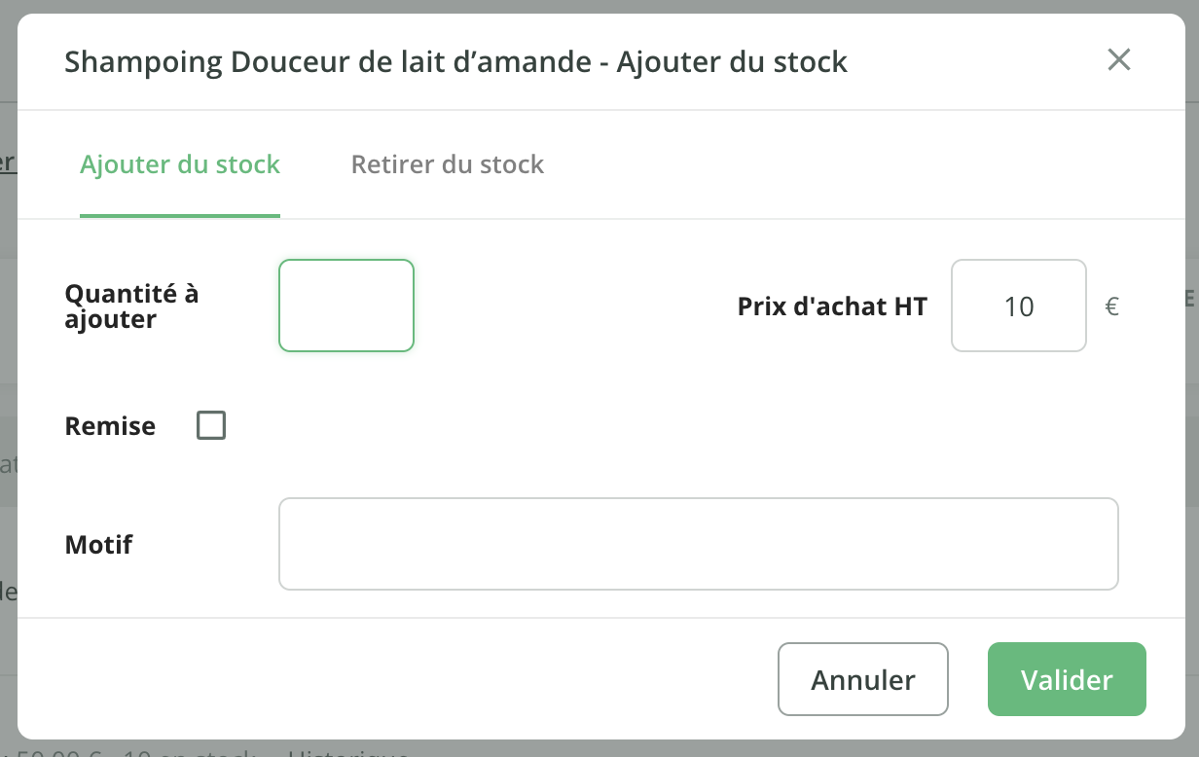Screen dimensions: 1199x757
Task: Click the Quantité à ajouter label
Action: (131, 306)
